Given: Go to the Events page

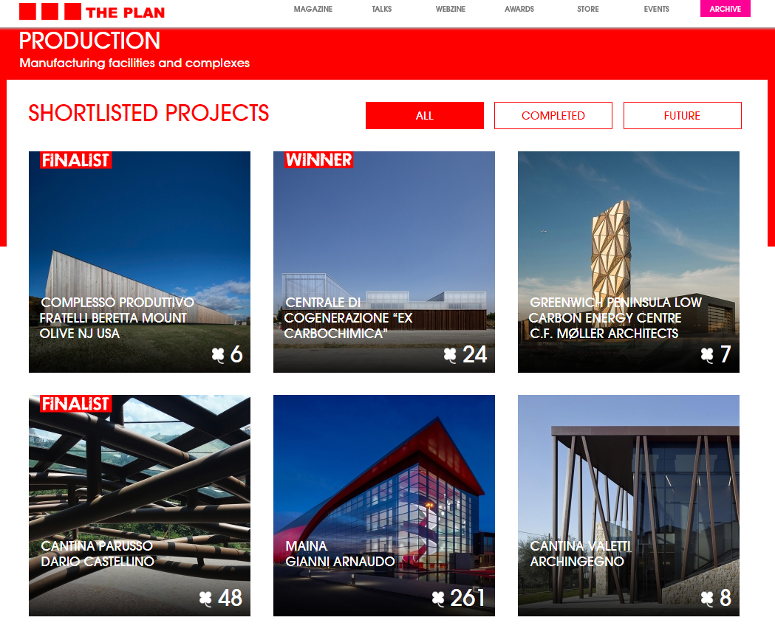Looking at the screenshot, I should pos(656,10).
